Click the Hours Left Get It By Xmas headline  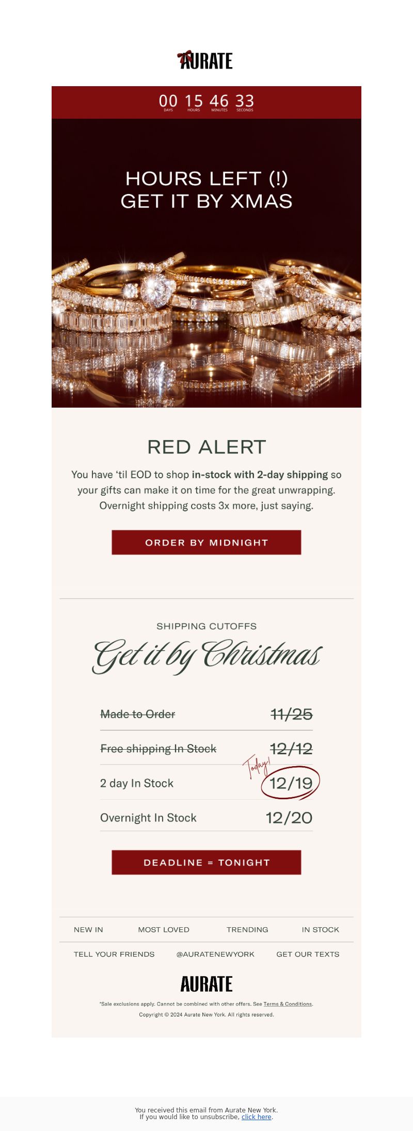206,189
